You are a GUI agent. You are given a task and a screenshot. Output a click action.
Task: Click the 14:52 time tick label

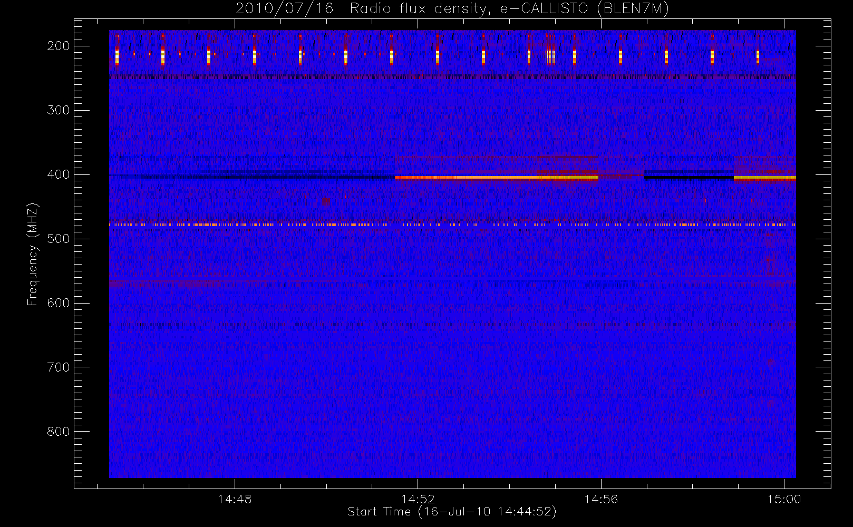coord(418,499)
